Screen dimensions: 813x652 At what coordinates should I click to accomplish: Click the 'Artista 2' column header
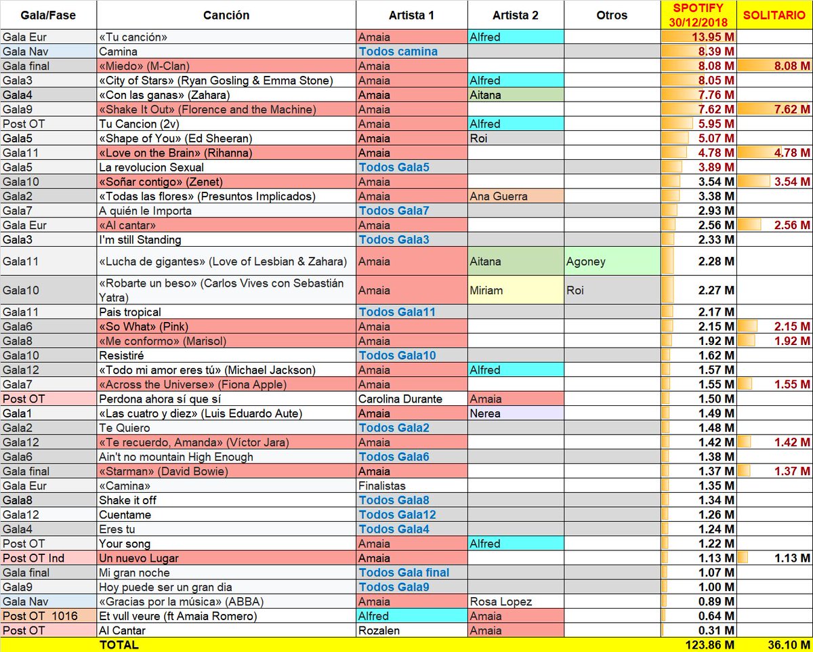click(516, 15)
